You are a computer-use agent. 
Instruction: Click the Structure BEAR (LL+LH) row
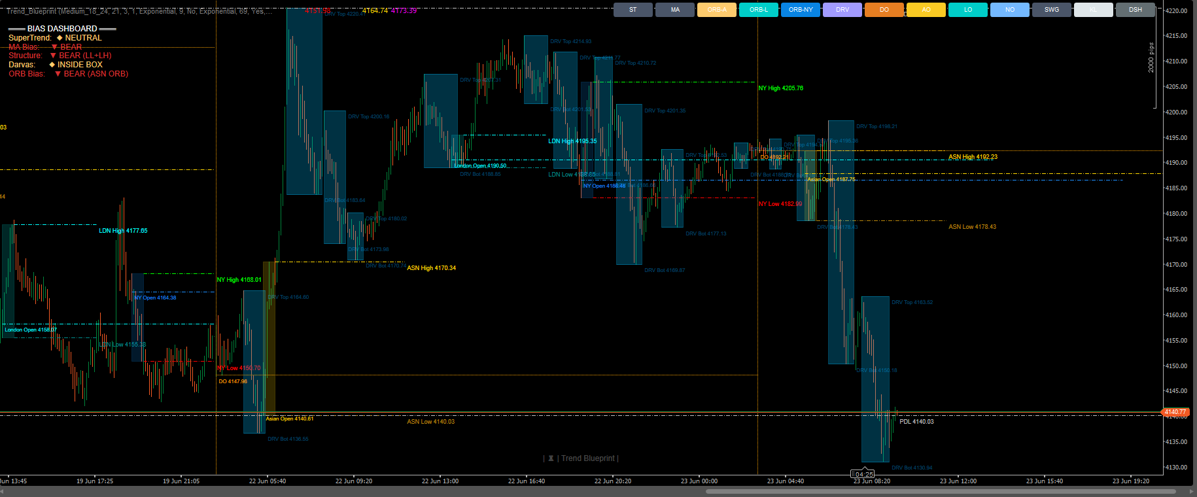pyautogui.click(x=60, y=56)
